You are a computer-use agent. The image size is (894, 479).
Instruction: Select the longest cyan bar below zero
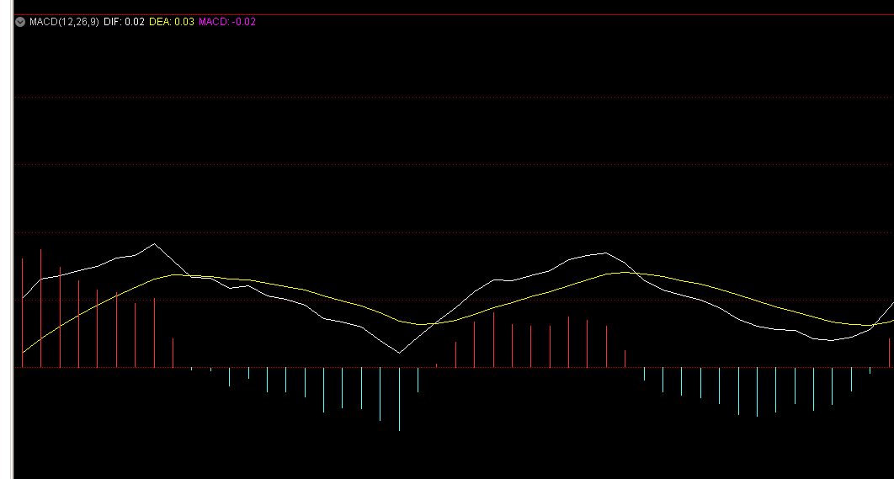click(x=399, y=400)
